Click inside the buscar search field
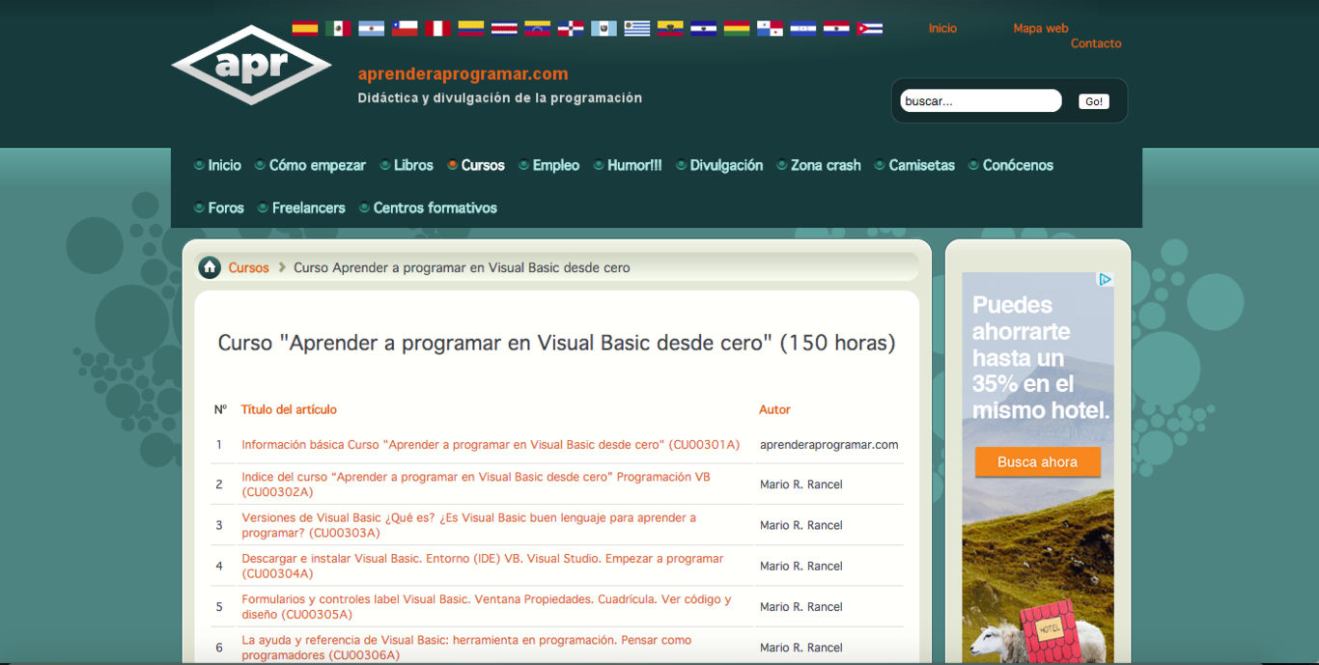The width and height of the screenshot is (1319, 665). point(980,100)
